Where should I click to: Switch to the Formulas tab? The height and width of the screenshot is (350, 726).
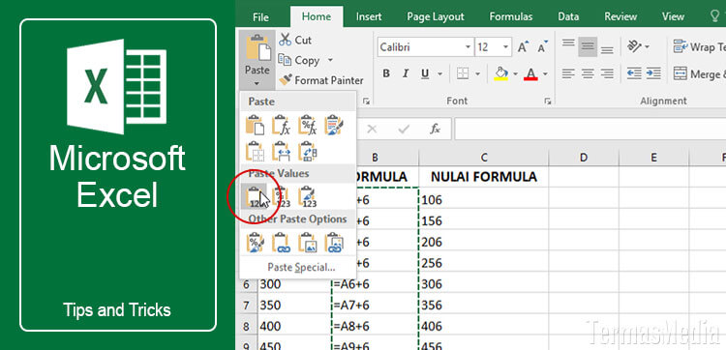511,17
